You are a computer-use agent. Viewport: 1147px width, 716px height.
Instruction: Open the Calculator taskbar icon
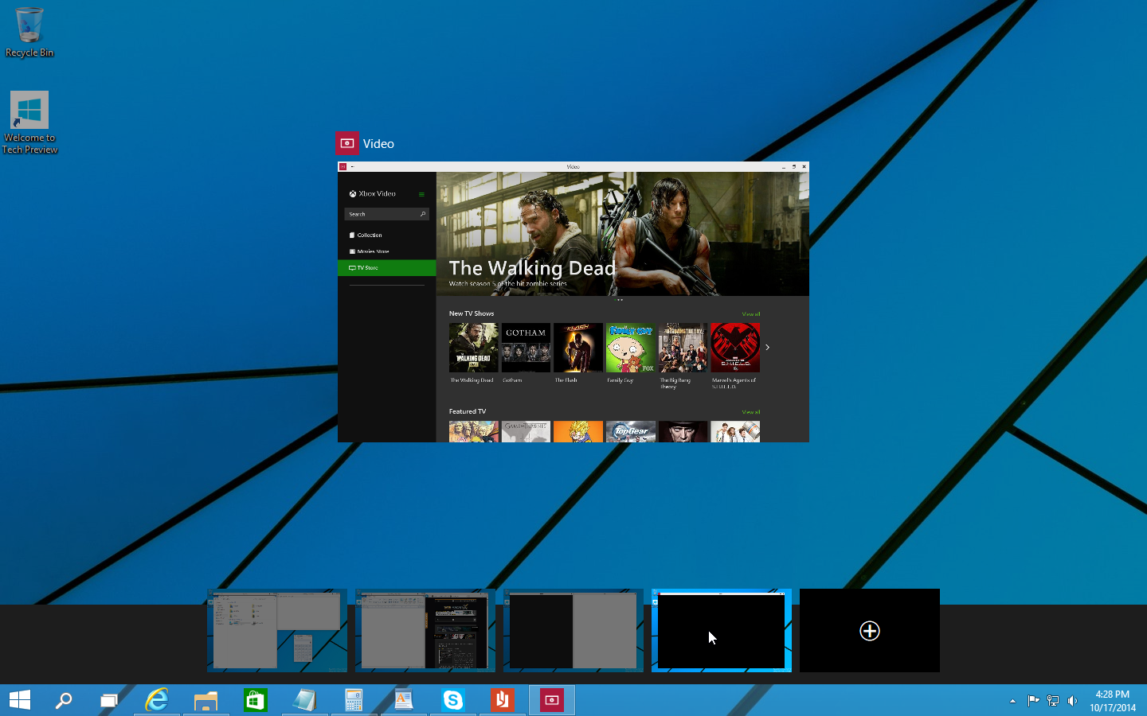[354, 700]
